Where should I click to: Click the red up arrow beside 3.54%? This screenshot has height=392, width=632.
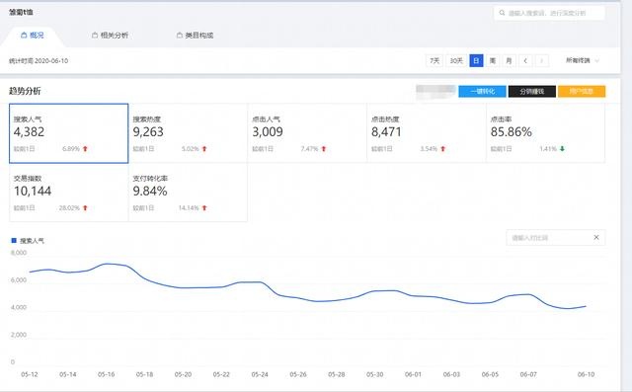coord(443,149)
